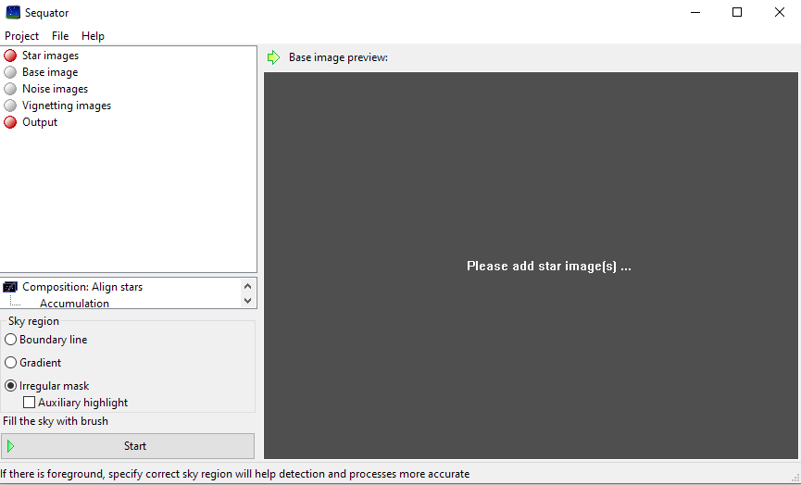Viewport: 801px width, 485px height.
Task: Enable the Auxiliary highlight checkbox
Action: [x=30, y=403]
